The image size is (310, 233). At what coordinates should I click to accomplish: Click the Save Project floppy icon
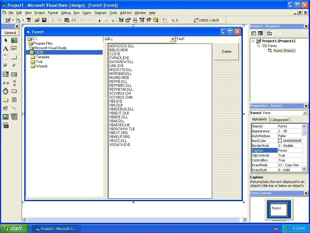[x=44, y=20]
